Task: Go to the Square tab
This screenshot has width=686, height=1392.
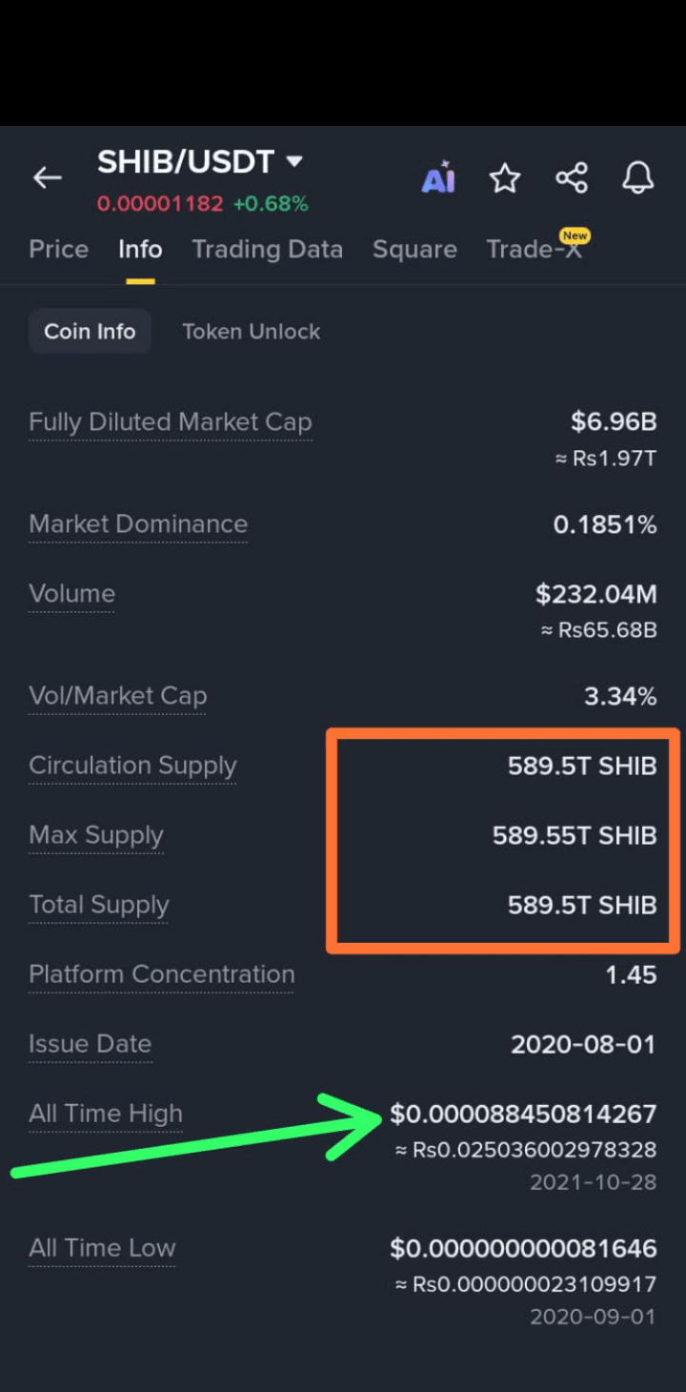Action: [414, 249]
